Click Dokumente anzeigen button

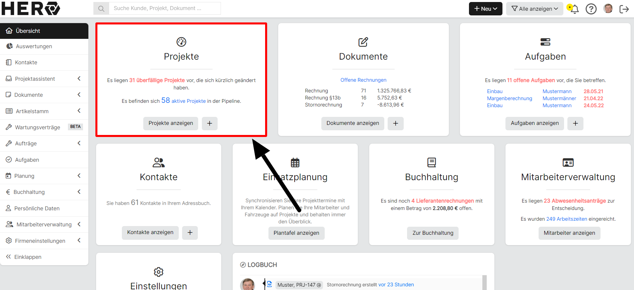coord(353,123)
